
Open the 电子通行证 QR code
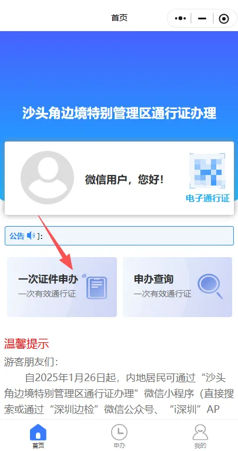click(x=207, y=171)
